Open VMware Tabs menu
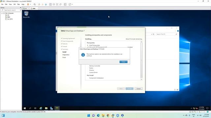The image size is (211, 118). [18, 4]
